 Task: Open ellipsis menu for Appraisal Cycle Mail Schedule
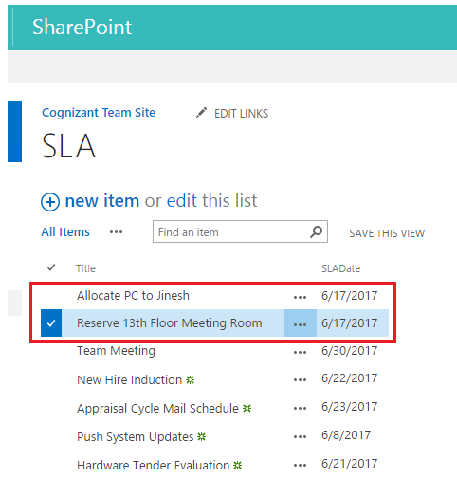coord(300,408)
